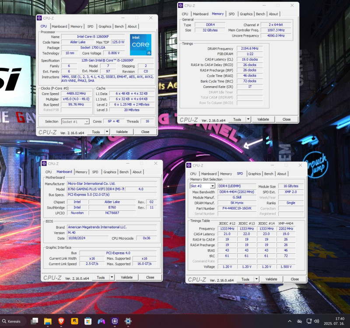Select CPU tab in SPD window
The width and height of the screenshot is (350, 328).
(x=193, y=174)
